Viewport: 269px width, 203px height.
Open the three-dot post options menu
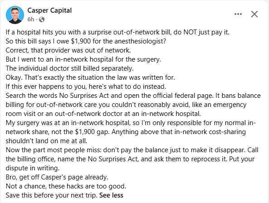[238, 14]
